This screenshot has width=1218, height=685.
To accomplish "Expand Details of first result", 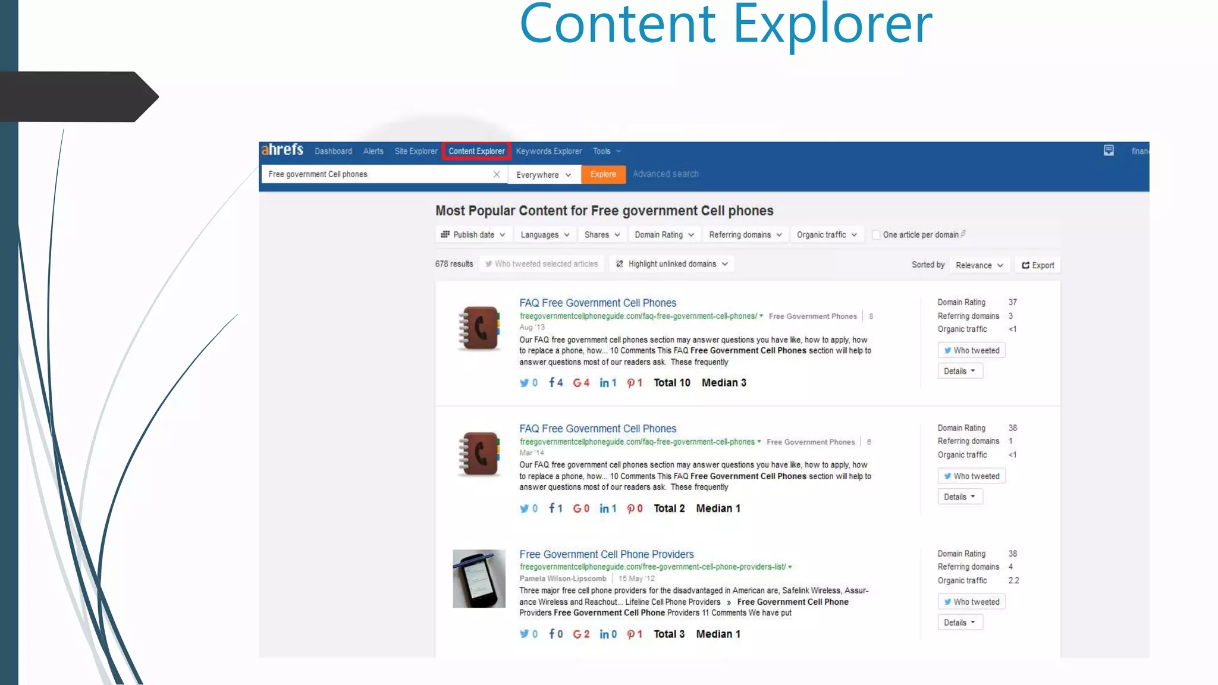I will 960,371.
